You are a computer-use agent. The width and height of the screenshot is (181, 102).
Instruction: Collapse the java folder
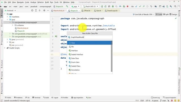pos(7,20)
